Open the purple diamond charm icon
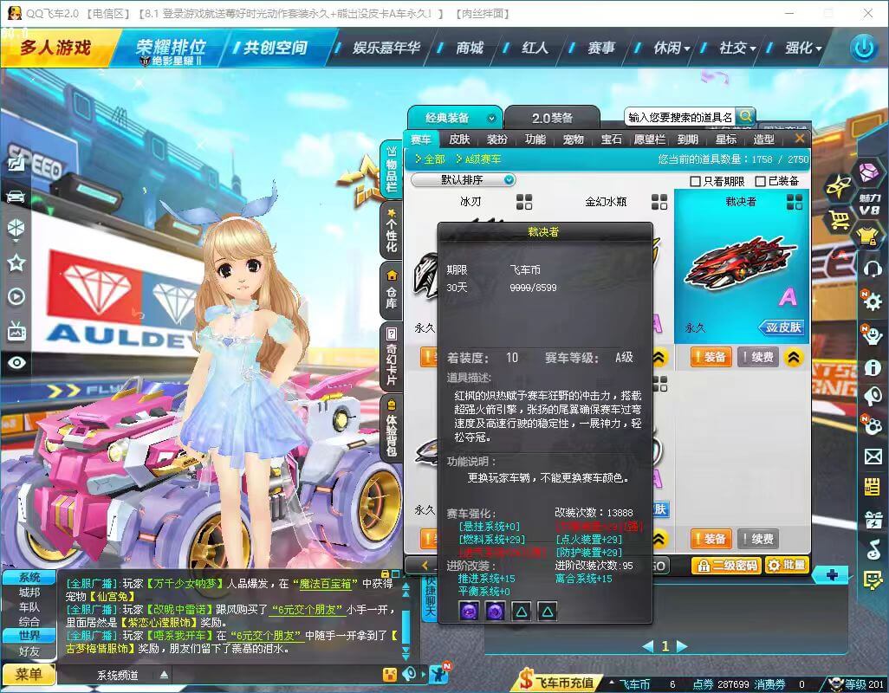Image resolution: width=889 pixels, height=693 pixels. (868, 172)
